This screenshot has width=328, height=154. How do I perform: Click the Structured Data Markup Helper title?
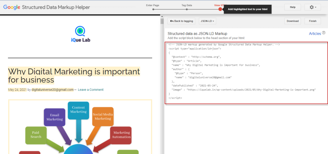pyautogui.click(x=56, y=7)
